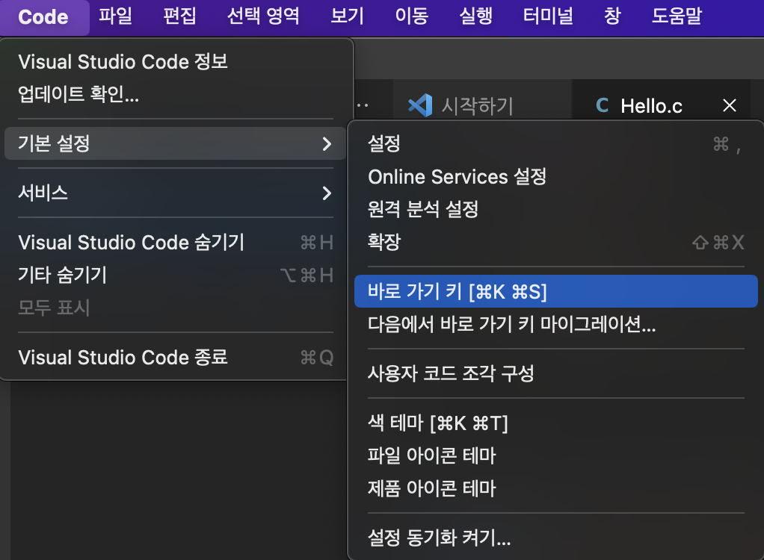
Task: Open the 편집 menu
Action: [x=180, y=16]
